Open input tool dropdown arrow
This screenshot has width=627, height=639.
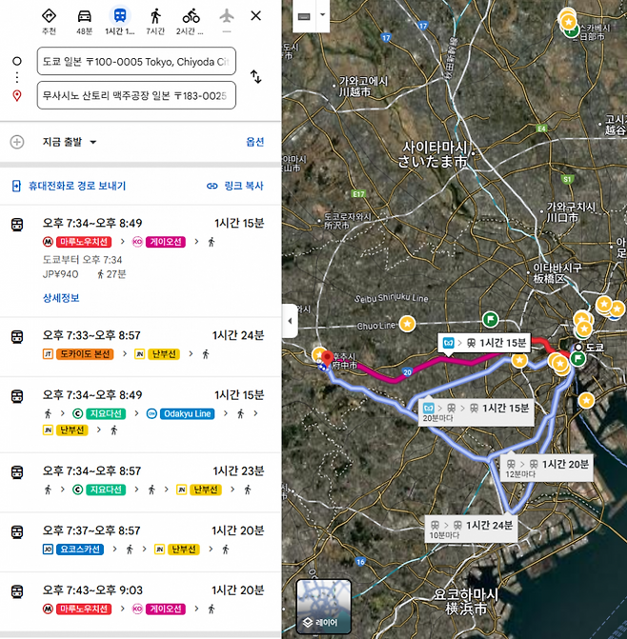tap(322, 14)
